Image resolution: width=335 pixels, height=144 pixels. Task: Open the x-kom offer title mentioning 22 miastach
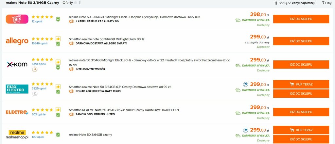pos(150,62)
